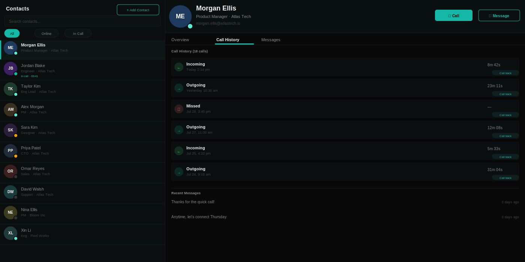Open the 'Thanks for the quick call!' message
The image size is (525, 262).
click(193, 202)
